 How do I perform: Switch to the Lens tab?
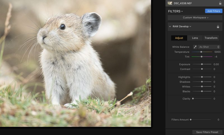tap(195, 38)
